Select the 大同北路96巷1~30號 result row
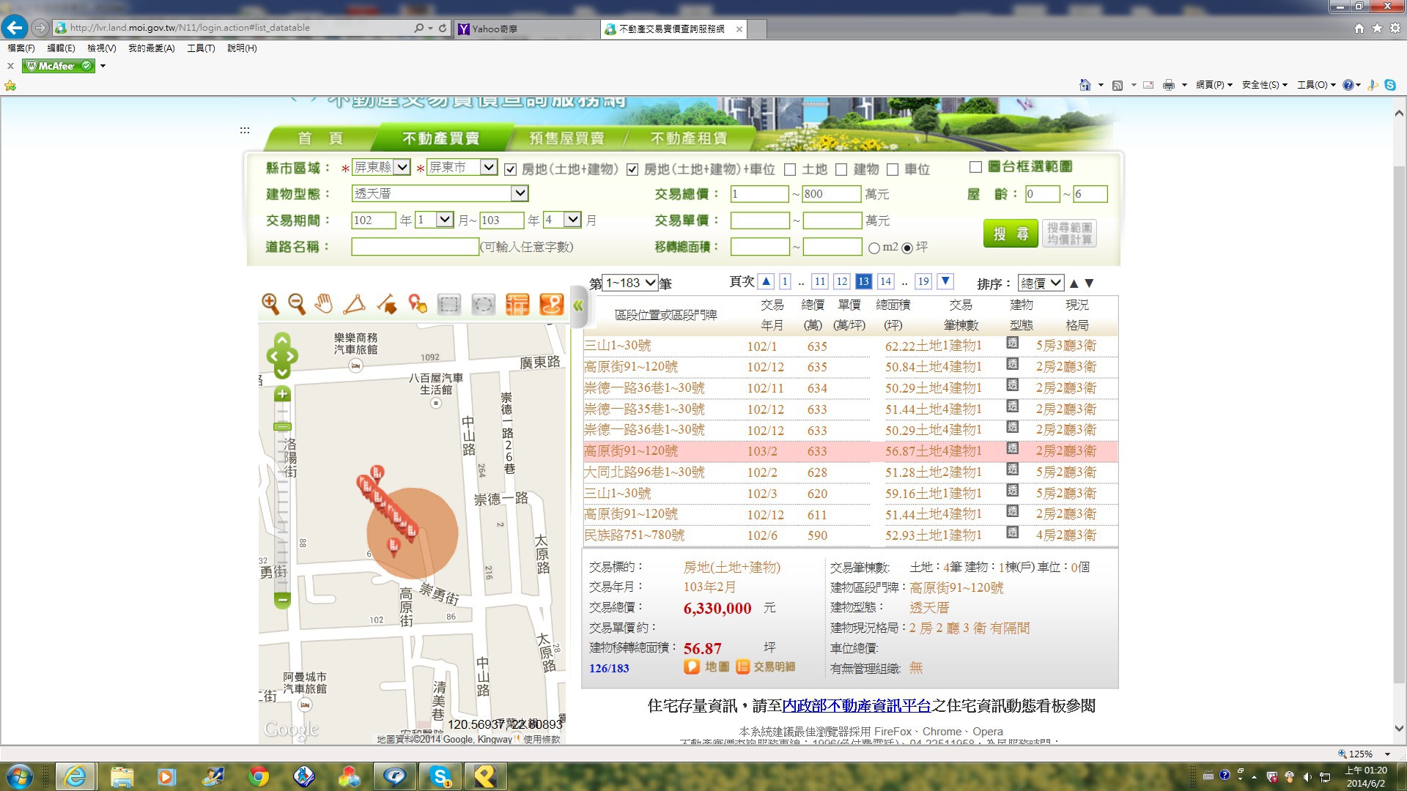Image resolution: width=1407 pixels, height=791 pixels. click(850, 472)
